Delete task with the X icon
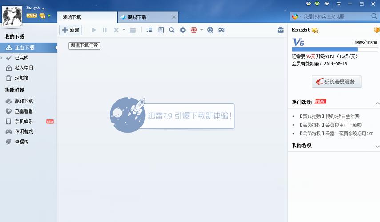This screenshot has width=380, height=222. [116, 30]
